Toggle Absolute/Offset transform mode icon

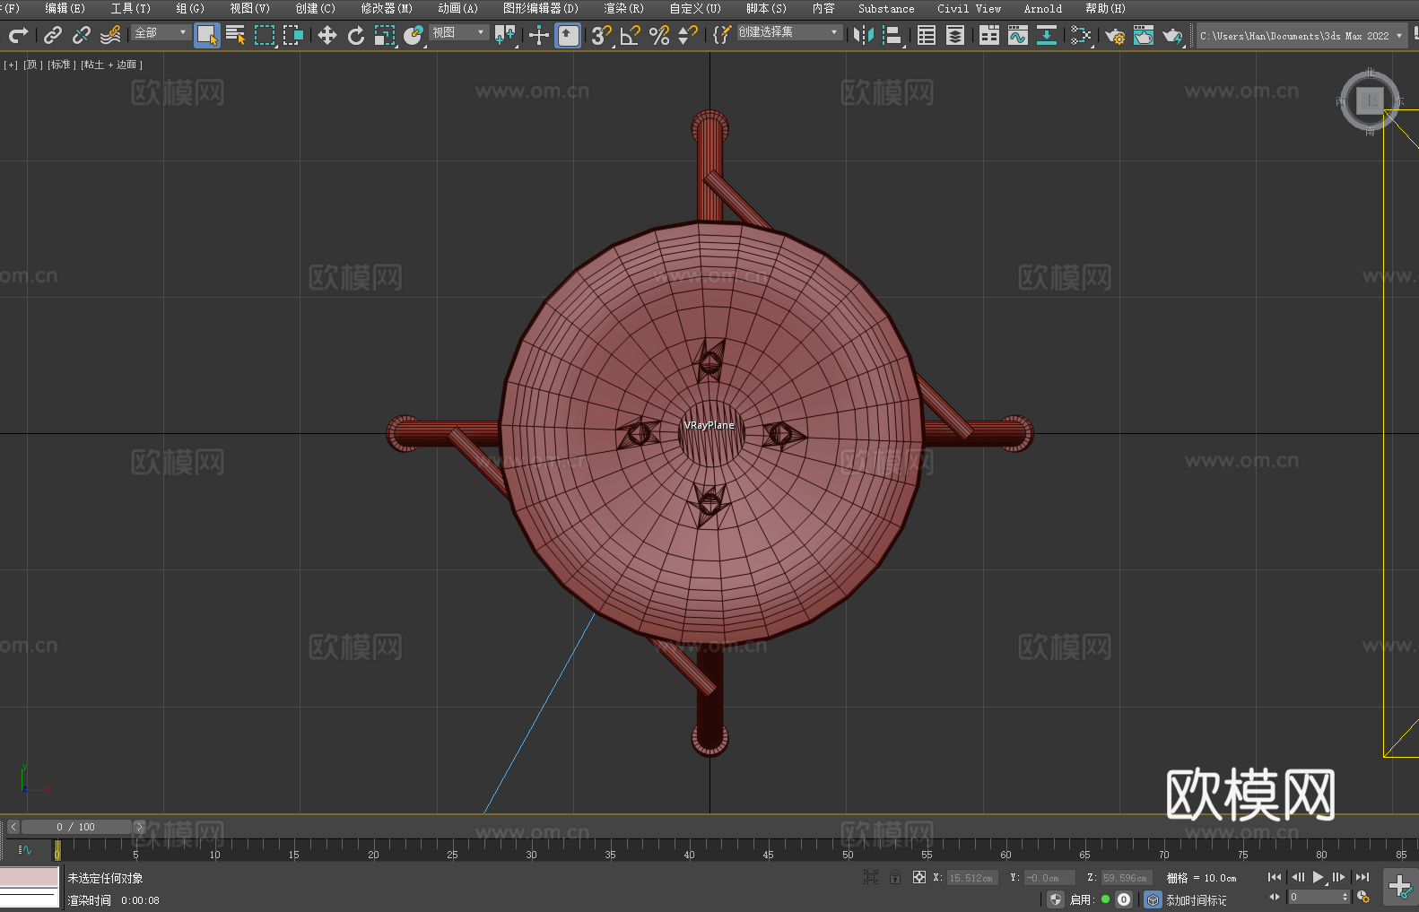pos(919,877)
